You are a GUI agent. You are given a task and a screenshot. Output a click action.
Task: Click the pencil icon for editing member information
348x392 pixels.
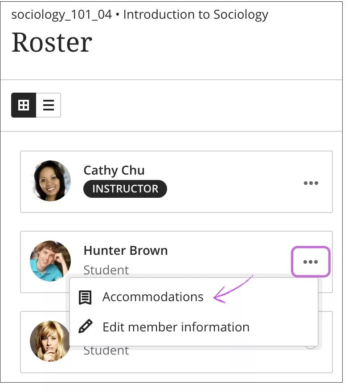click(85, 327)
